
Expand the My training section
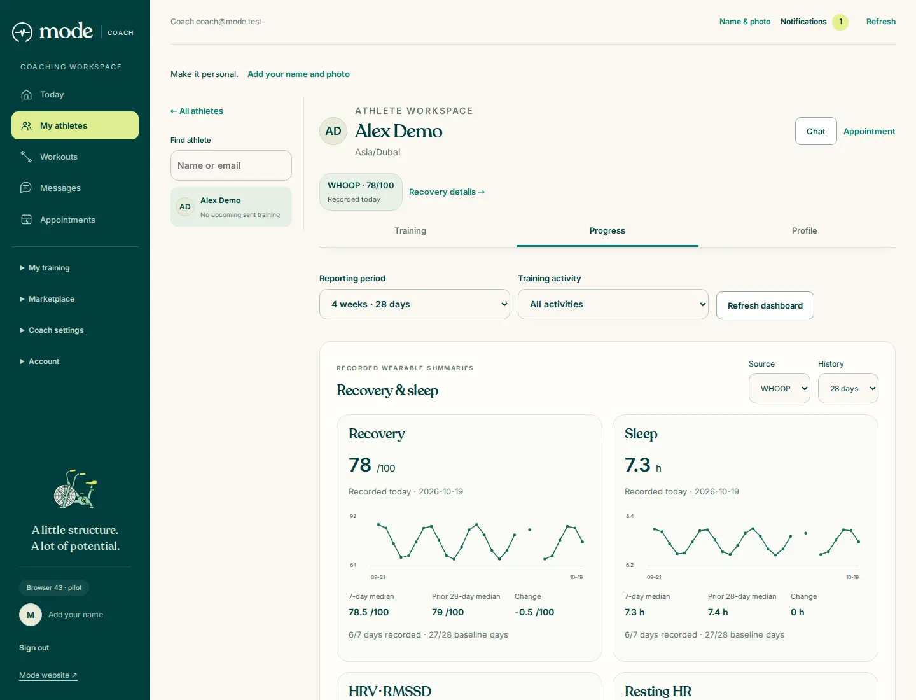(45, 268)
